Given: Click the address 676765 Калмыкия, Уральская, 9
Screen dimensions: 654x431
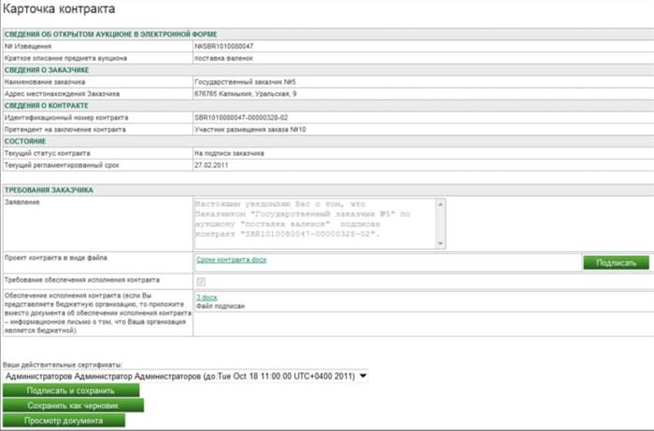Looking at the screenshot, I should 245,93.
